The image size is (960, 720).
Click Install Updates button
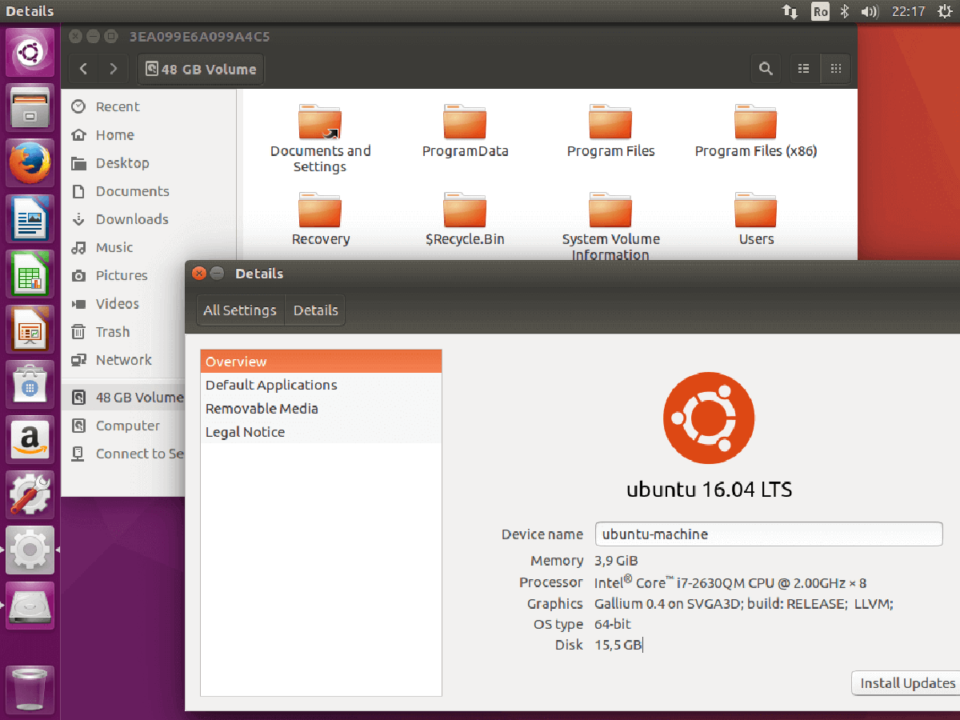[x=907, y=683]
